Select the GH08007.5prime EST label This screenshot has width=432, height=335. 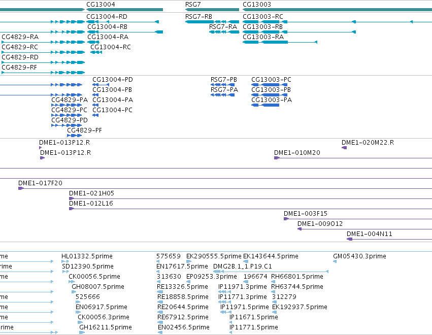click(x=98, y=287)
